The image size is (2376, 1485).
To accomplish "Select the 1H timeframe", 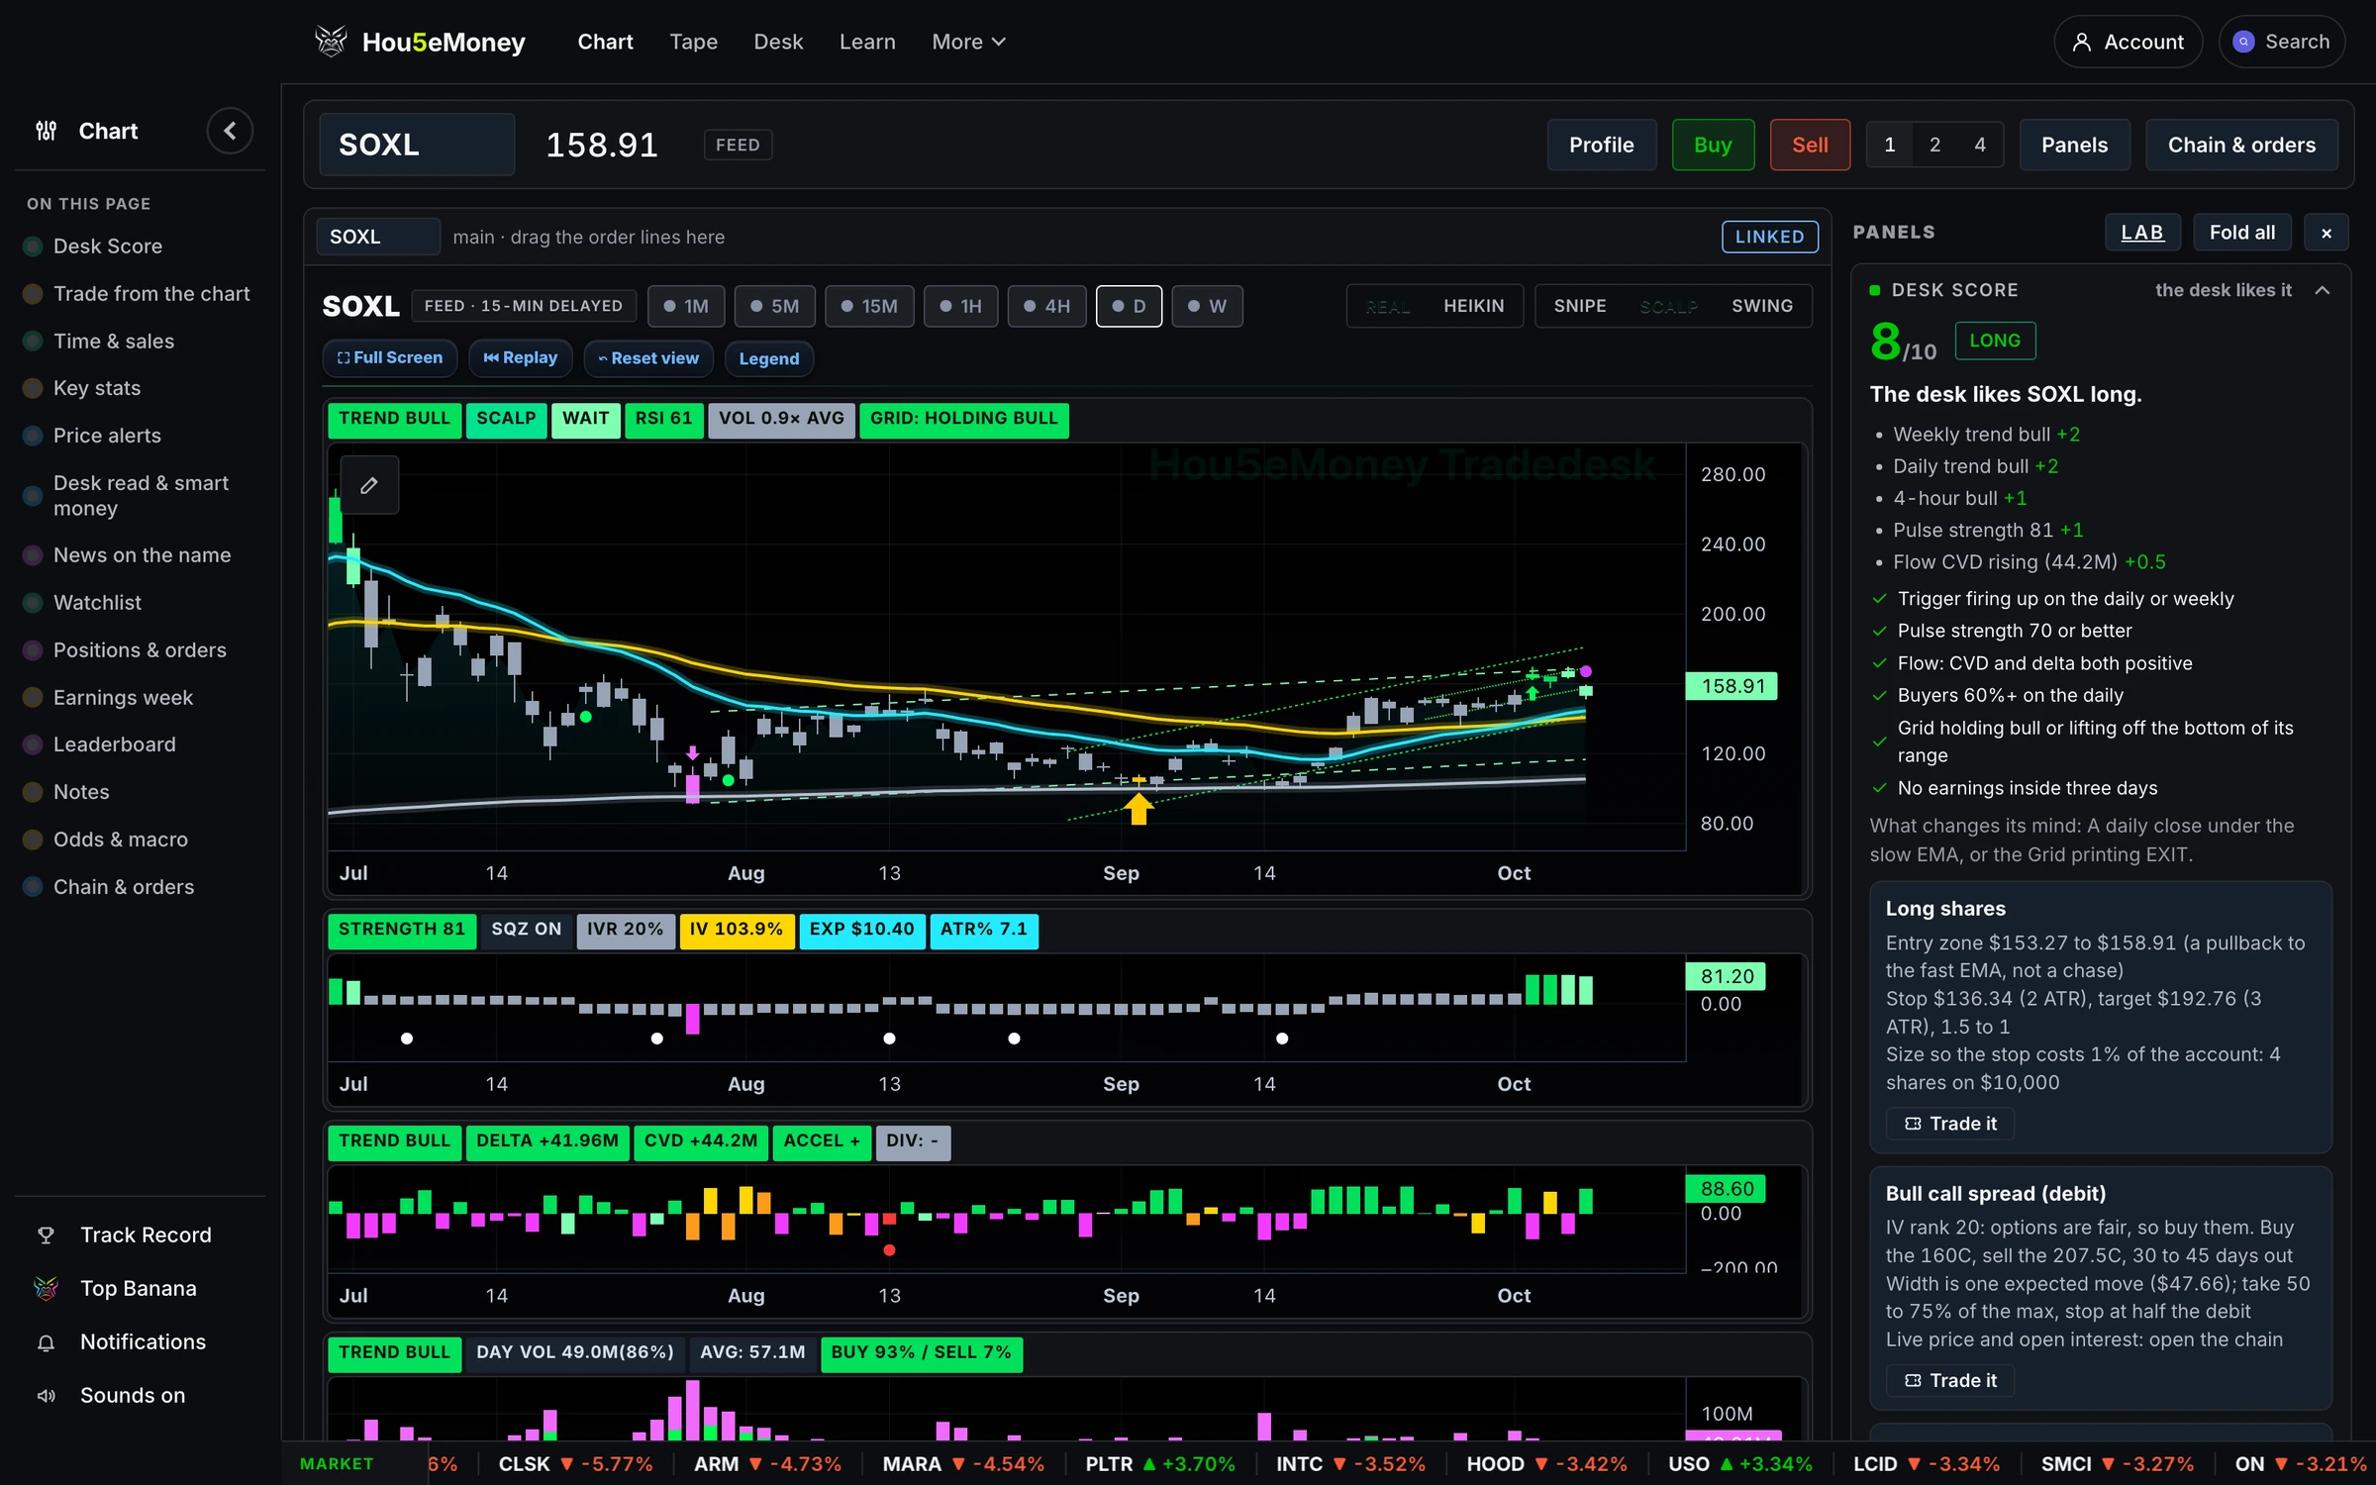I will [961, 306].
